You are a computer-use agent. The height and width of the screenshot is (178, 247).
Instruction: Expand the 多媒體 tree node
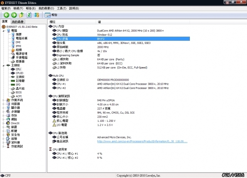(x=3, y=112)
